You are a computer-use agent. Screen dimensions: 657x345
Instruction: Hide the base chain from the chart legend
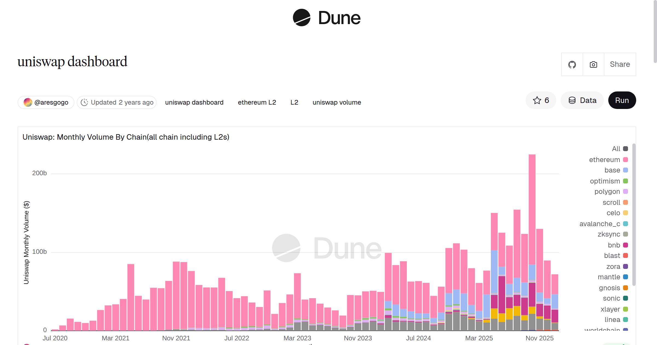click(612, 170)
